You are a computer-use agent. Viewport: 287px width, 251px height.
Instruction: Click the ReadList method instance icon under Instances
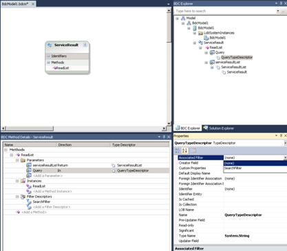tap(29, 186)
